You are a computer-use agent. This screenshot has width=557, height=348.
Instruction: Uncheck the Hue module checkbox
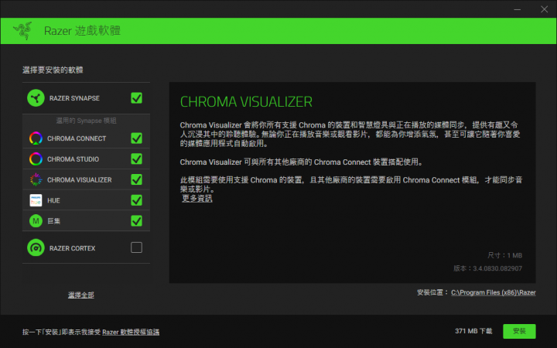click(136, 200)
